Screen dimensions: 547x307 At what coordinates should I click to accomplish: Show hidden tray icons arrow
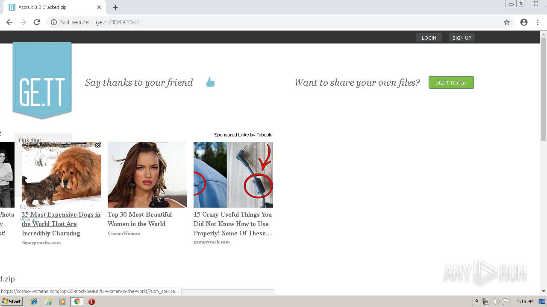[x=476, y=301]
